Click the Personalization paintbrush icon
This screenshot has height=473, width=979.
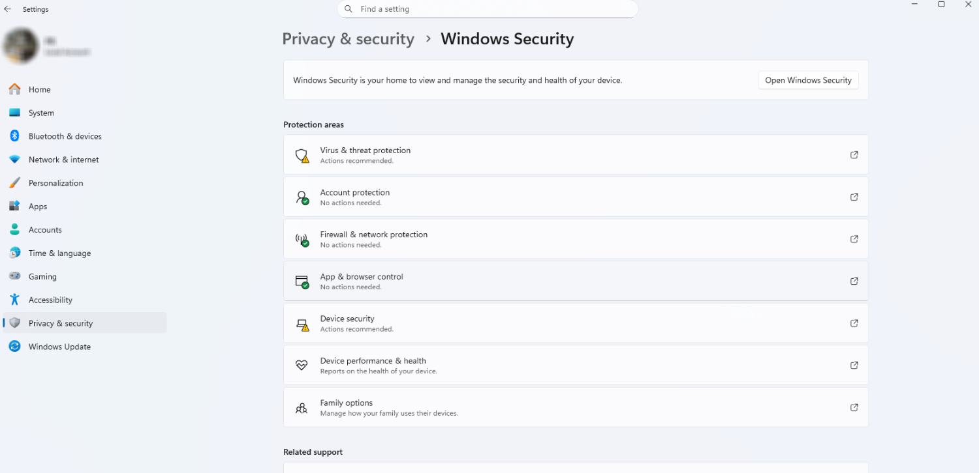click(x=14, y=183)
